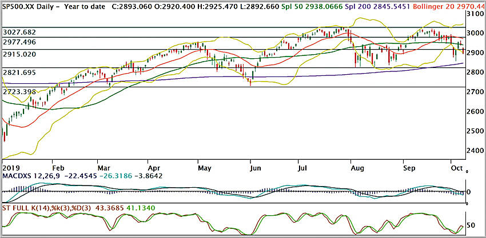The height and width of the screenshot is (238, 486).
Task: Click the Jun date axis label
Action: click(x=256, y=168)
